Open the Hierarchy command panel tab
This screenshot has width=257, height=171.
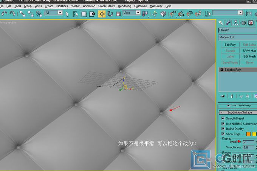236,23
